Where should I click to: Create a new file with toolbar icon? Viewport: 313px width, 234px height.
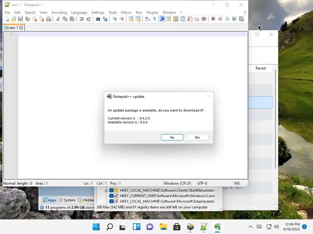[x=7, y=19]
